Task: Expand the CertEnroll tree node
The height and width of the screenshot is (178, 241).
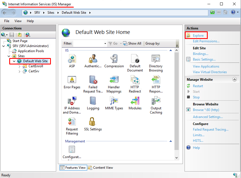Action: pos(19,66)
